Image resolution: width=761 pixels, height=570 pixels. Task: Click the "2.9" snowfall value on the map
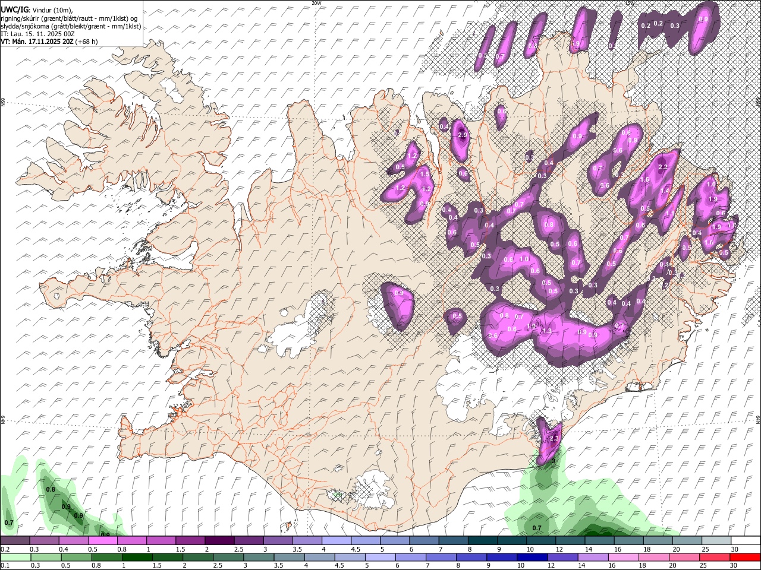(464, 135)
